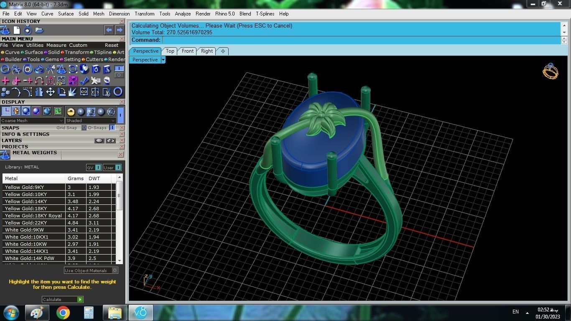Click the purple Solid category dot

tap(46, 53)
